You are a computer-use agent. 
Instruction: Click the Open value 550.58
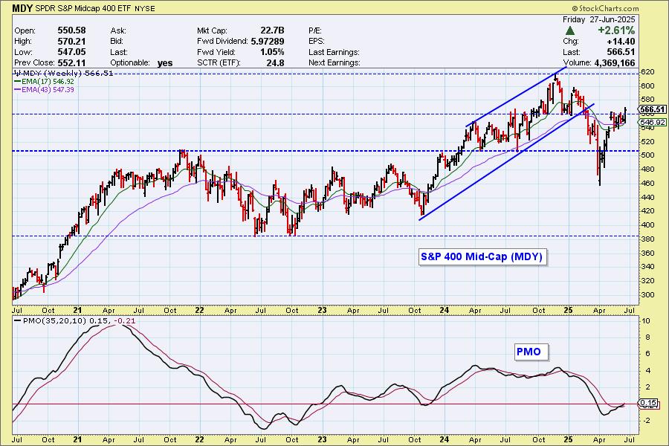pyautogui.click(x=71, y=30)
